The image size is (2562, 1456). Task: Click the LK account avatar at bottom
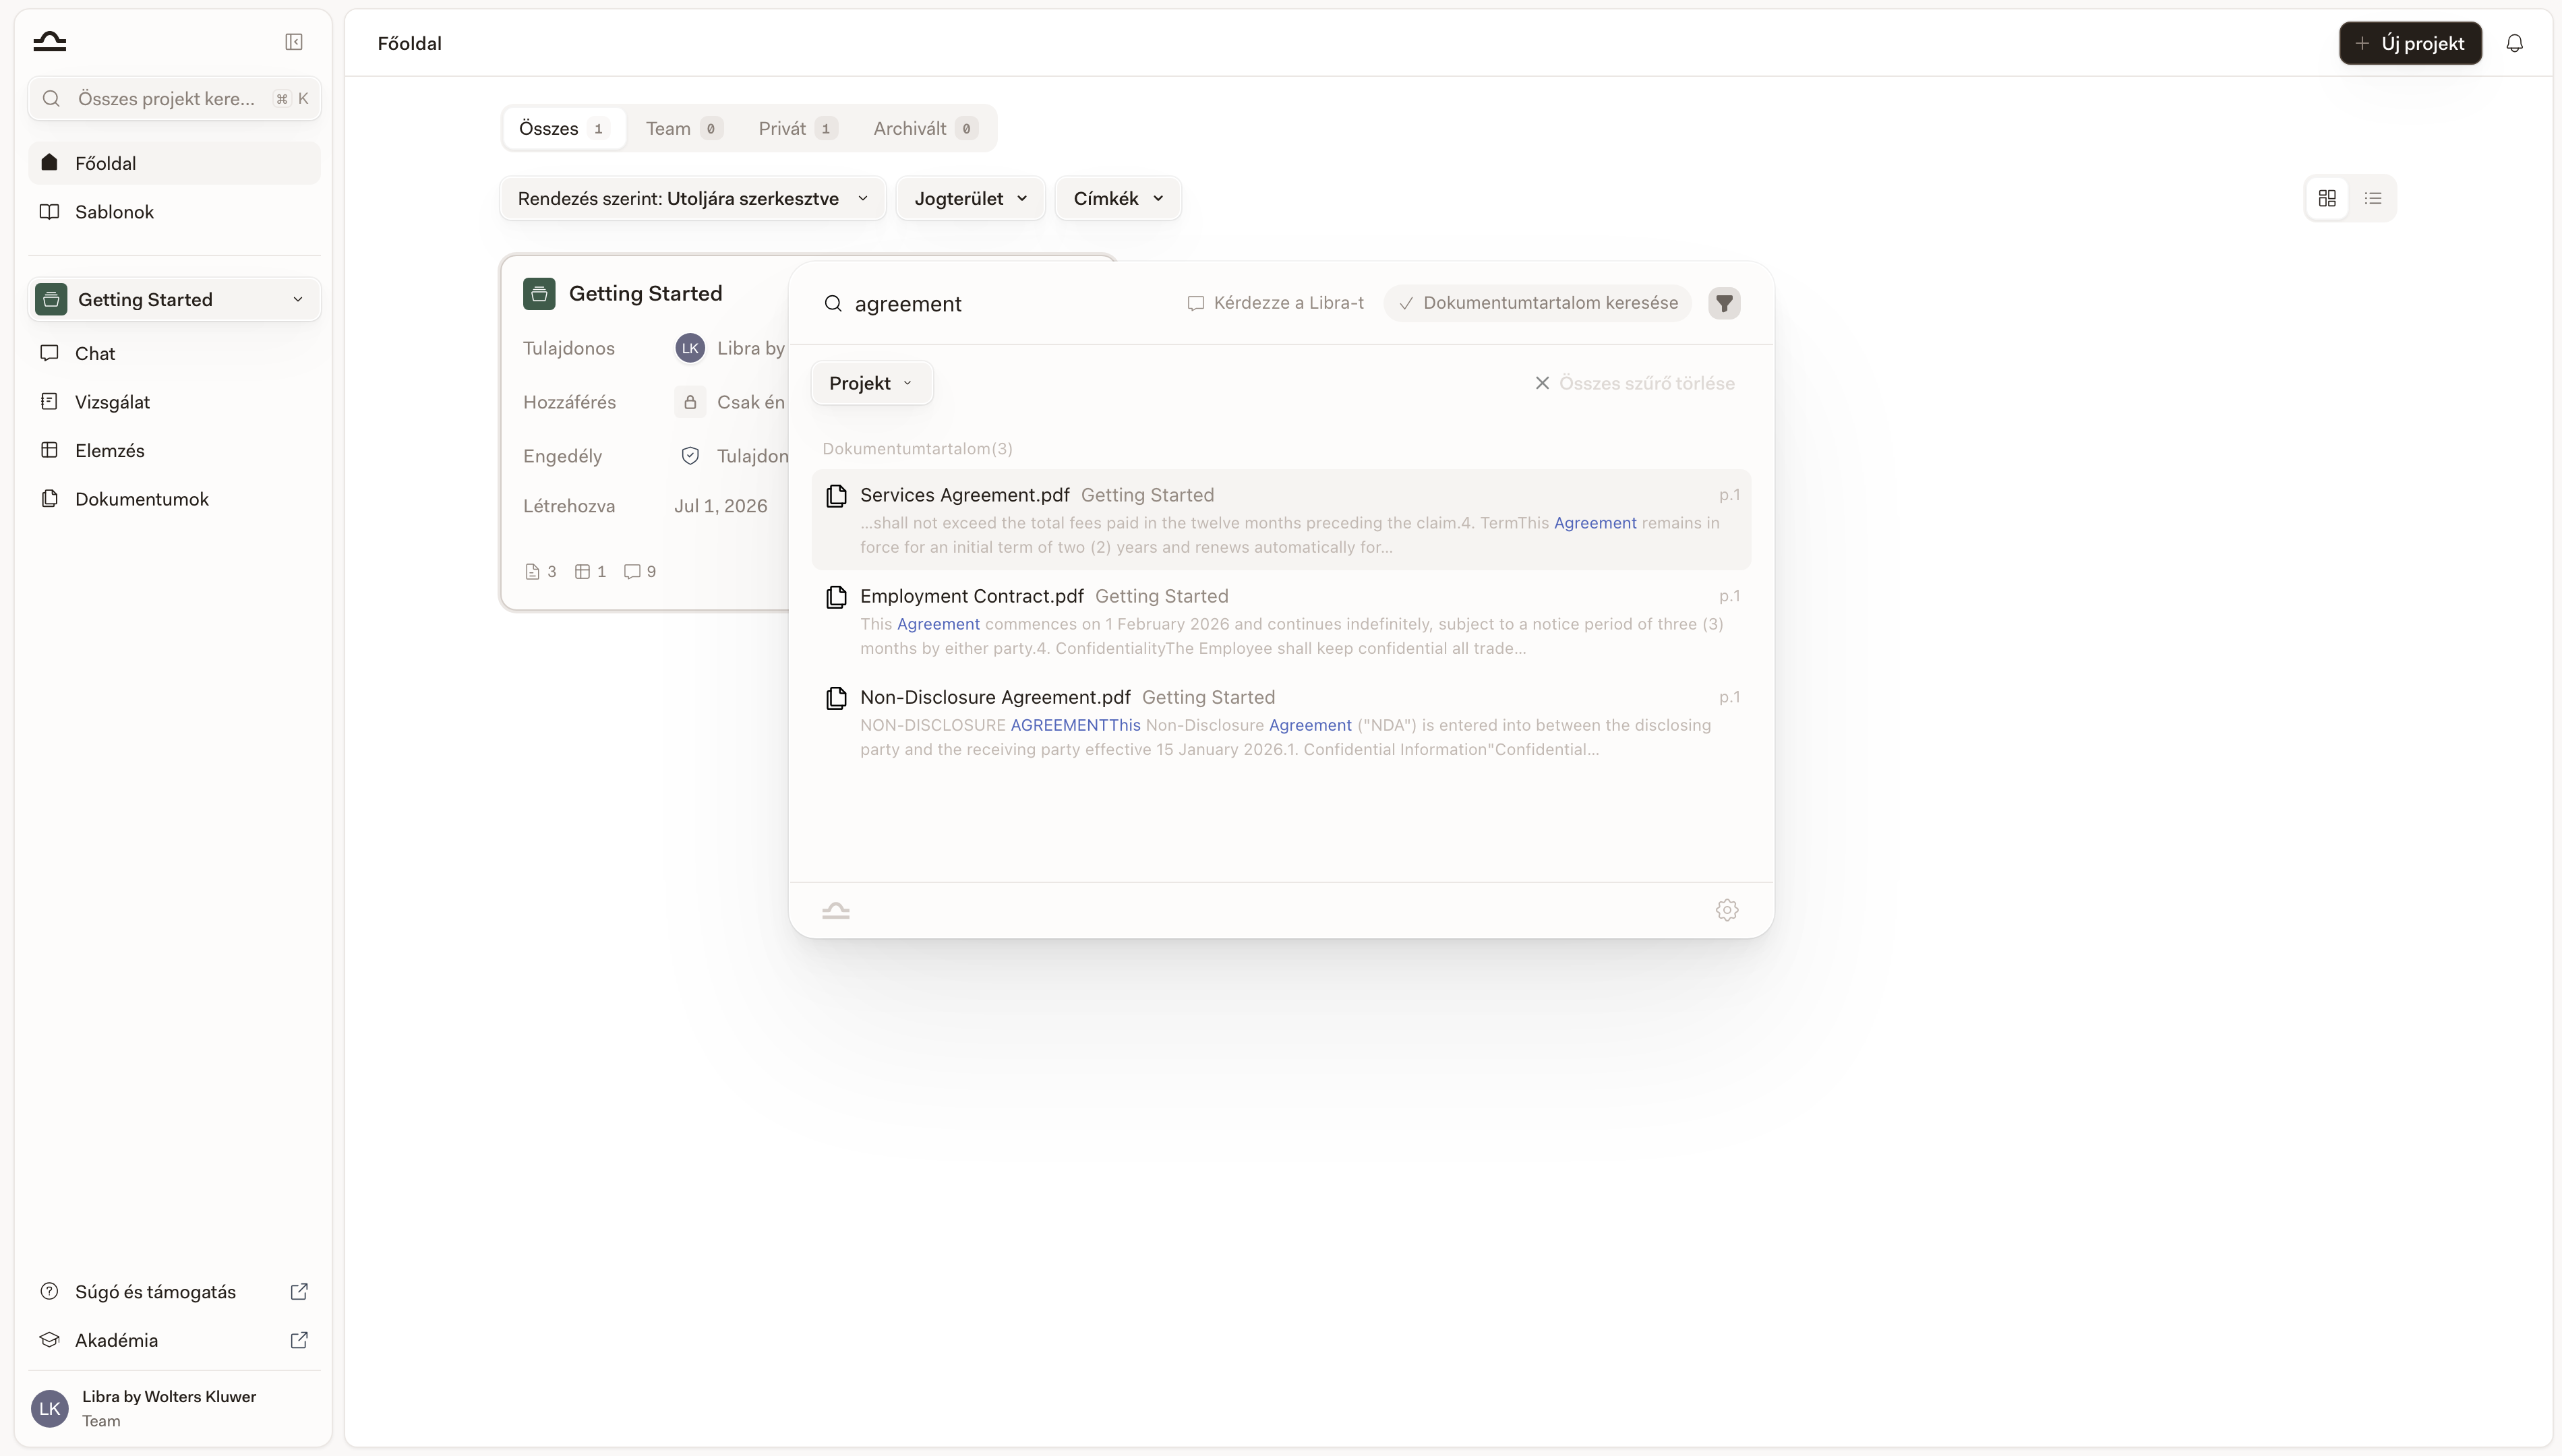coord(50,1408)
